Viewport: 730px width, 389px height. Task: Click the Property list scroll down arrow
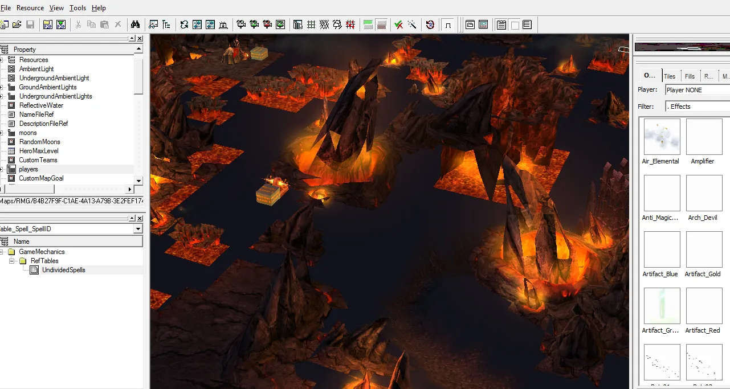[x=138, y=181]
